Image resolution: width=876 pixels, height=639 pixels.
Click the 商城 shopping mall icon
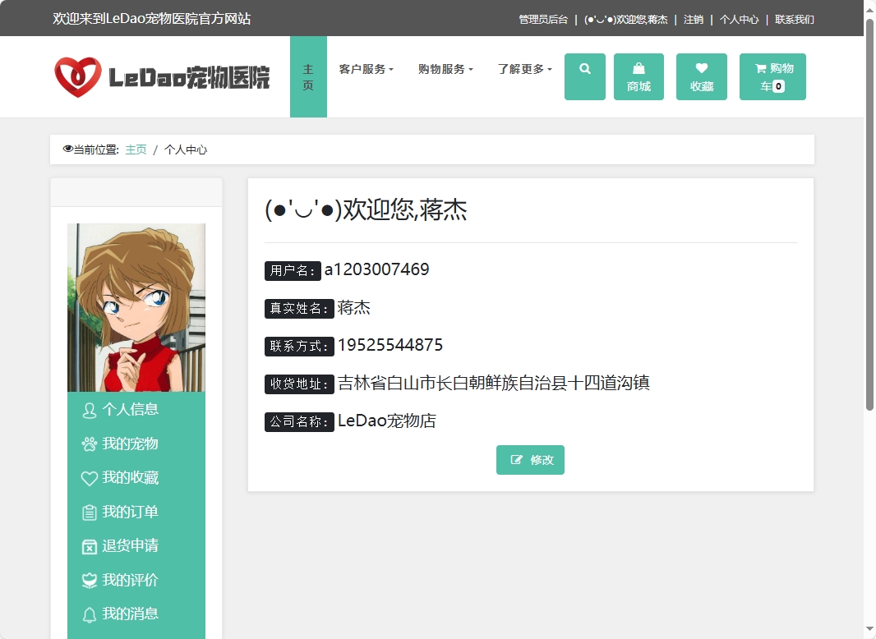click(x=639, y=76)
